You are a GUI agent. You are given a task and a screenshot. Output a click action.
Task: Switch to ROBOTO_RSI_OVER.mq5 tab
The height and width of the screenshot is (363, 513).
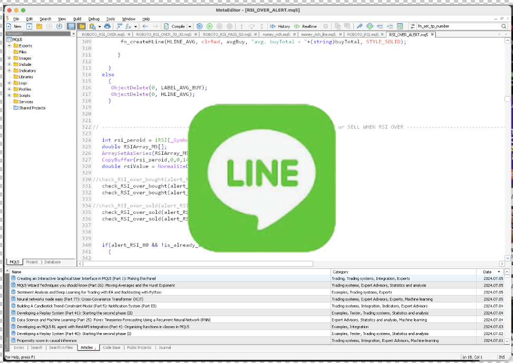pyautogui.click(x=103, y=34)
